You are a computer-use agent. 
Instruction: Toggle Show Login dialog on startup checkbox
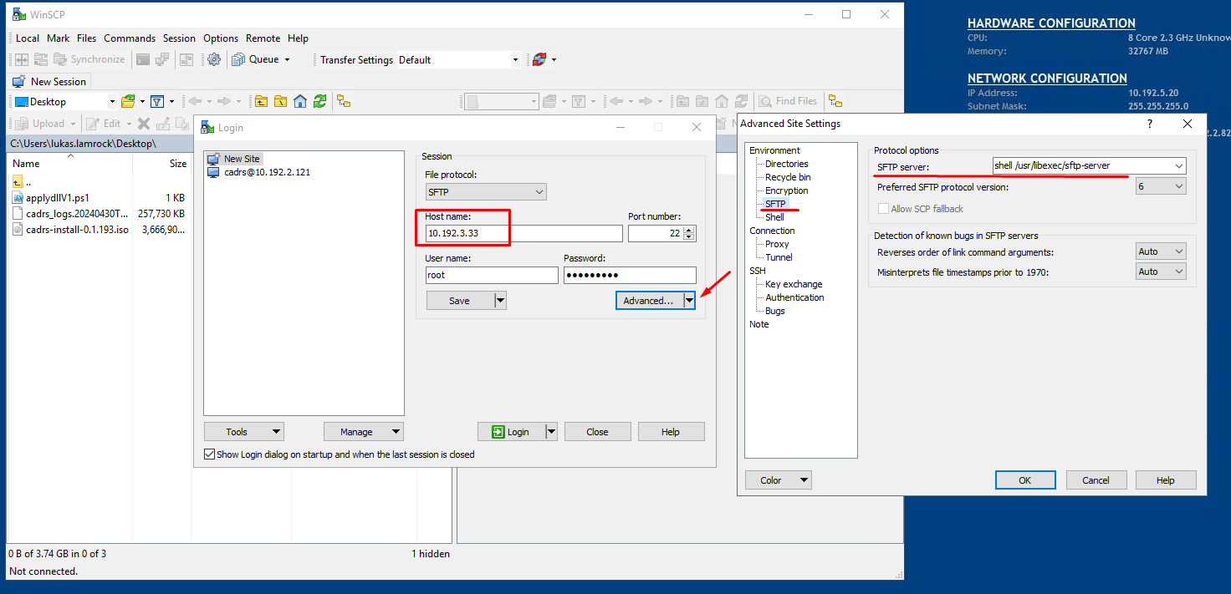click(210, 454)
